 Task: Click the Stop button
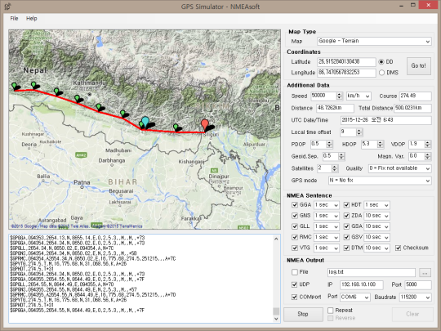click(303, 314)
